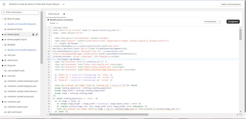Click the code editor horizontal scrollbar
The image size is (246, 119).
tap(98, 114)
